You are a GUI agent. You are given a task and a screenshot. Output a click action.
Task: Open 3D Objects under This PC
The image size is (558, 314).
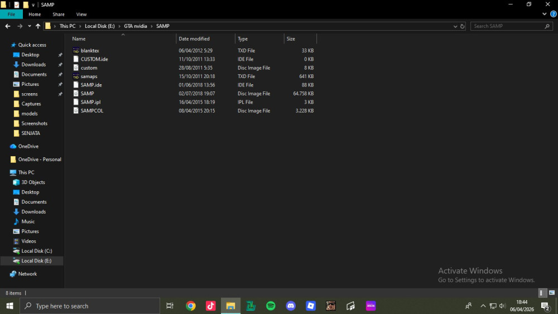(33, 182)
